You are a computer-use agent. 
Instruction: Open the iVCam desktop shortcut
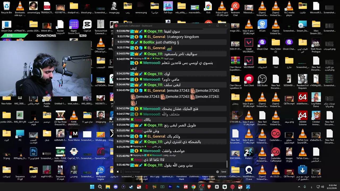(x=262, y=26)
